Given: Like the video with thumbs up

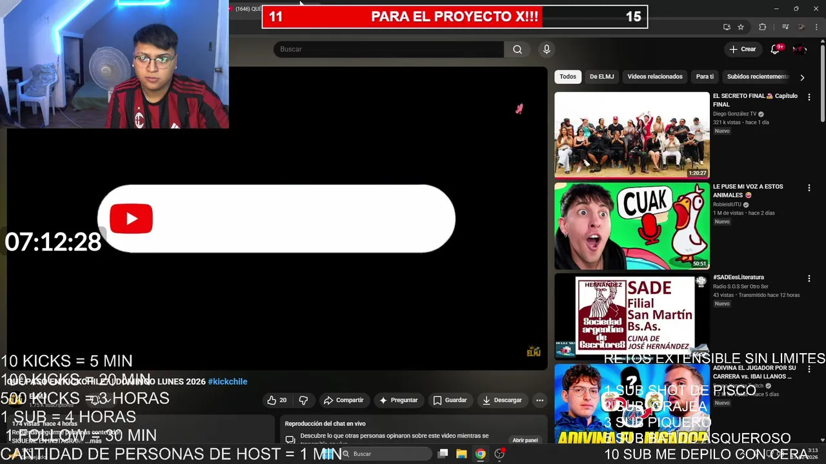Looking at the screenshot, I should 277,400.
